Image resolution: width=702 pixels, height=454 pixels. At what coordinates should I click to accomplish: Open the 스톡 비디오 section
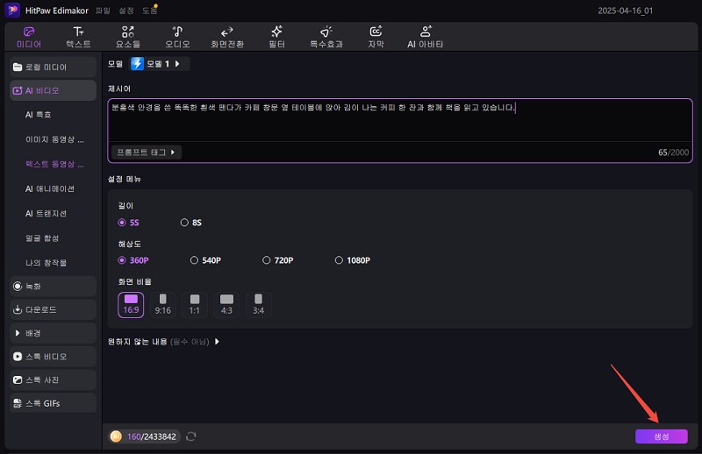[53, 357]
